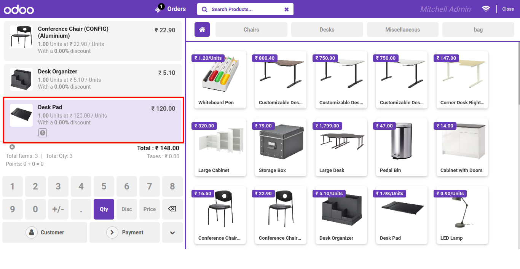Click the Mitchell Admin username
Image resolution: width=520 pixels, height=269 pixels.
click(x=445, y=9)
